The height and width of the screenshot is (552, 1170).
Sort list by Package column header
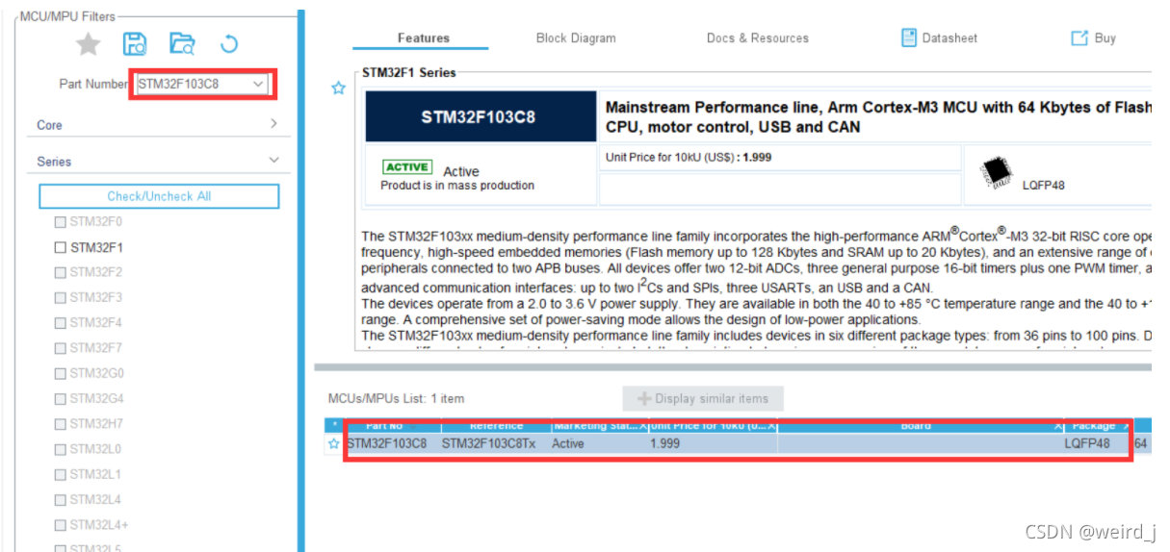1098,426
